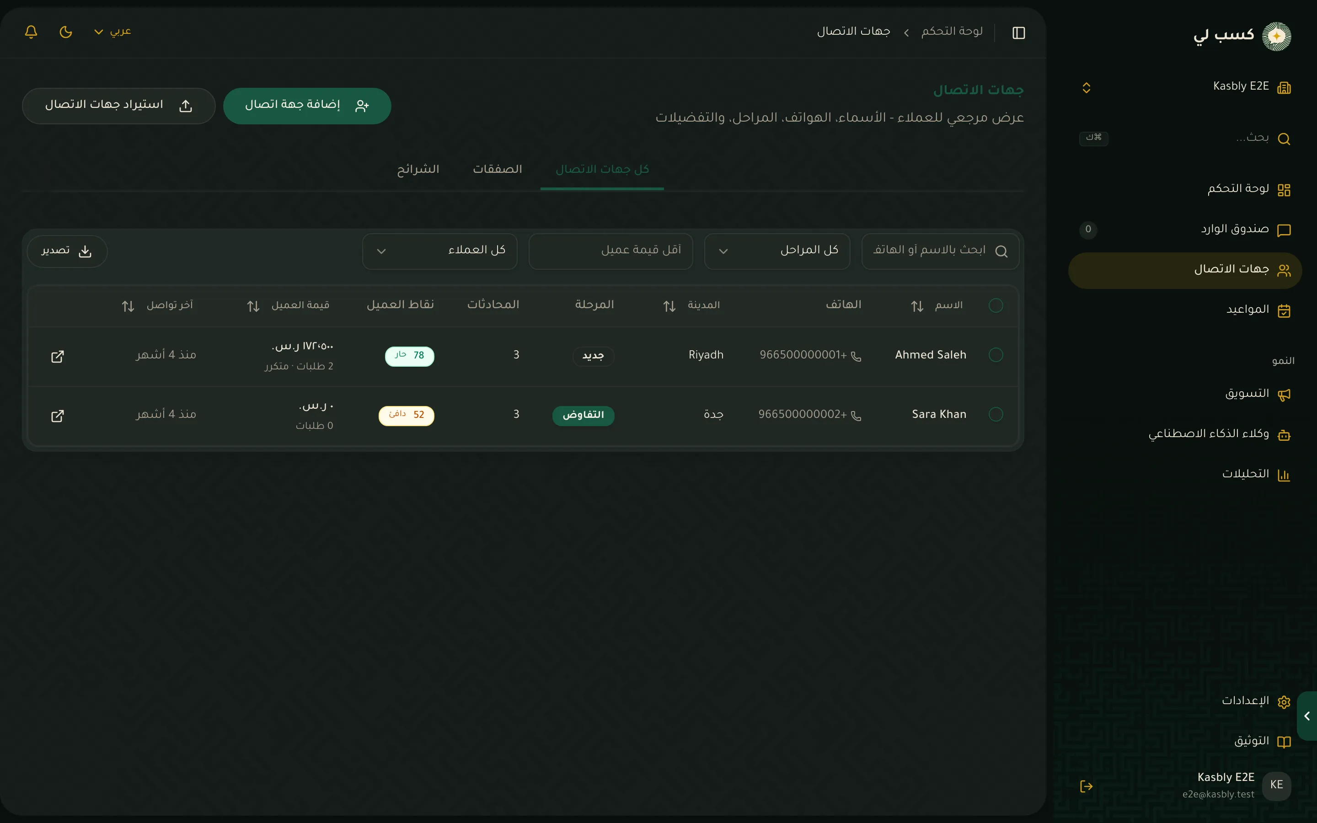Image resolution: width=1317 pixels, height=823 pixels.
Task: Click the e2e@kasbly.test email text
Action: click(1218, 794)
